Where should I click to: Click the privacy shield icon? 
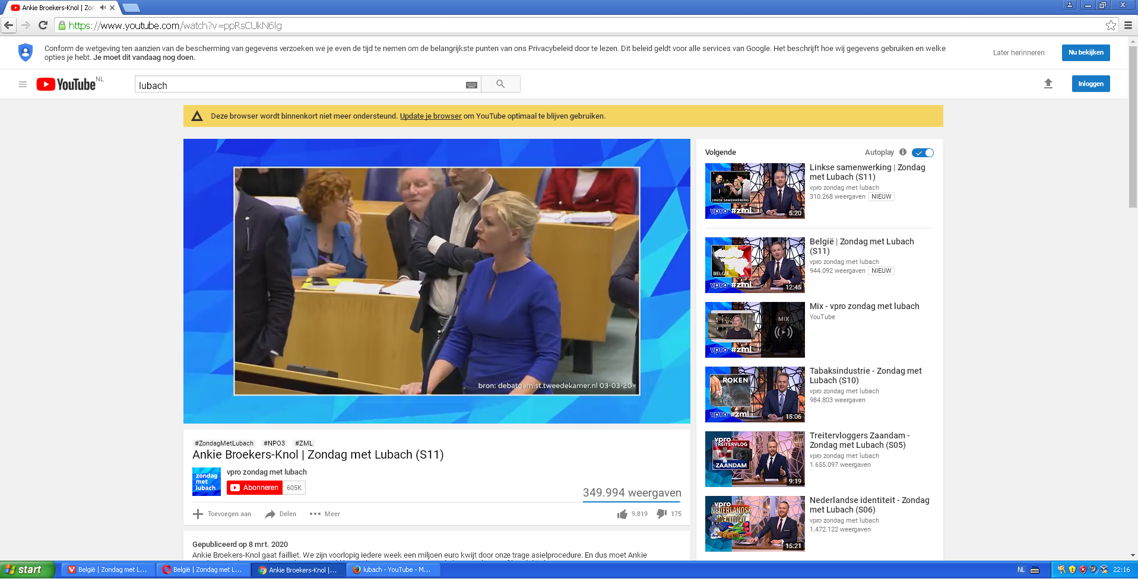pyautogui.click(x=26, y=52)
